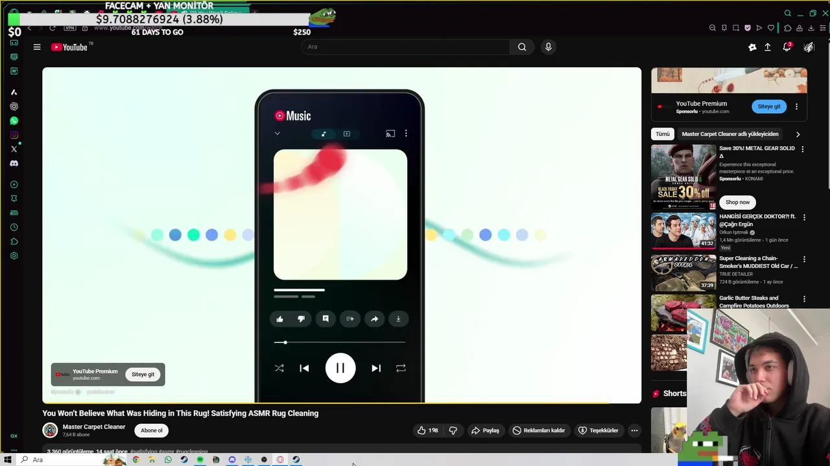Open Discord in the browser sidebar
The width and height of the screenshot is (830, 466).
point(14,164)
